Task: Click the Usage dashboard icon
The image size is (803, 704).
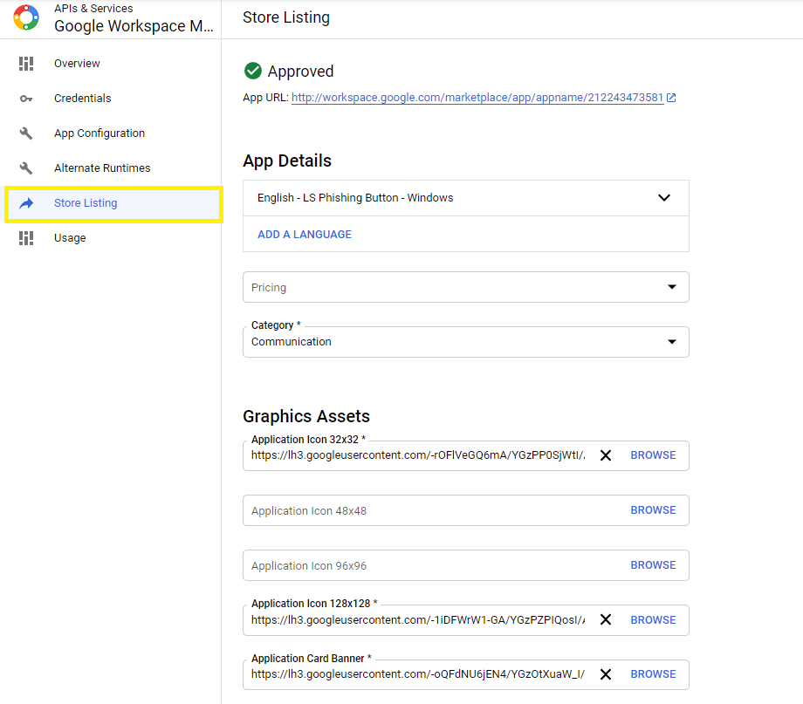Action: click(x=26, y=238)
